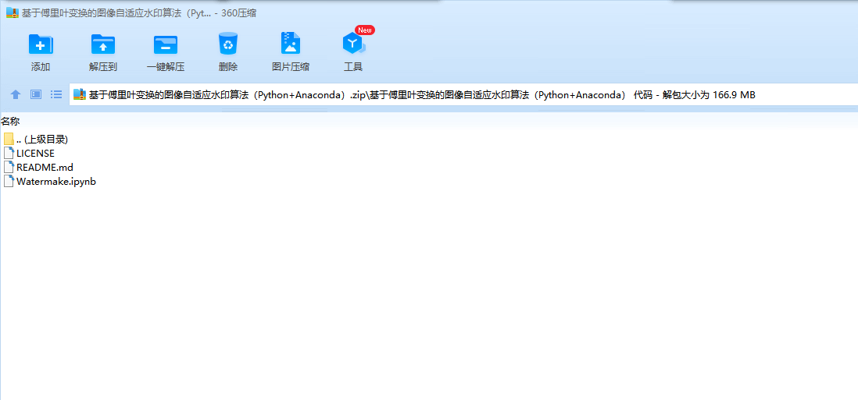Select the Watermake.ipynb file
The height and width of the screenshot is (400, 858).
(x=50, y=182)
